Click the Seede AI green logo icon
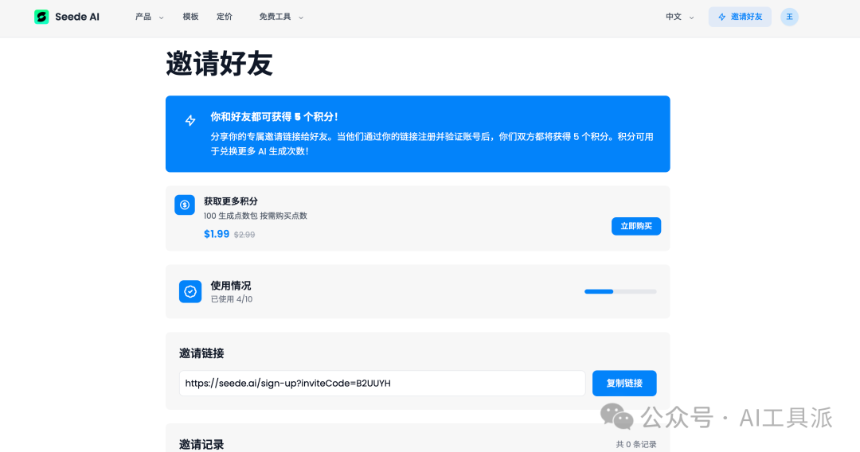 41,17
